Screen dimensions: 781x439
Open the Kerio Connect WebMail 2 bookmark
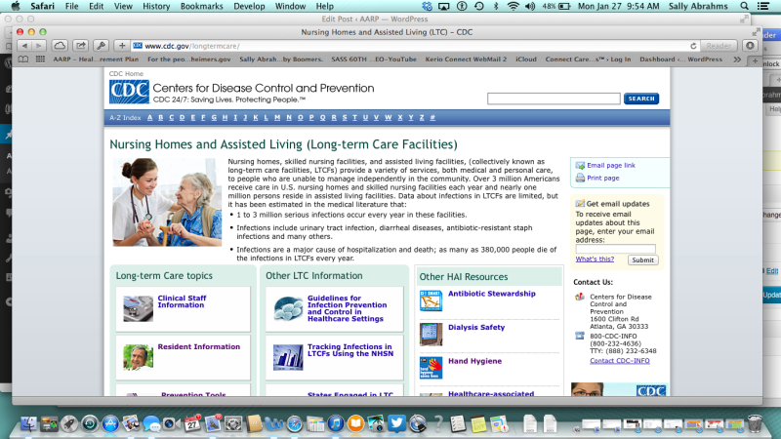tap(466, 60)
